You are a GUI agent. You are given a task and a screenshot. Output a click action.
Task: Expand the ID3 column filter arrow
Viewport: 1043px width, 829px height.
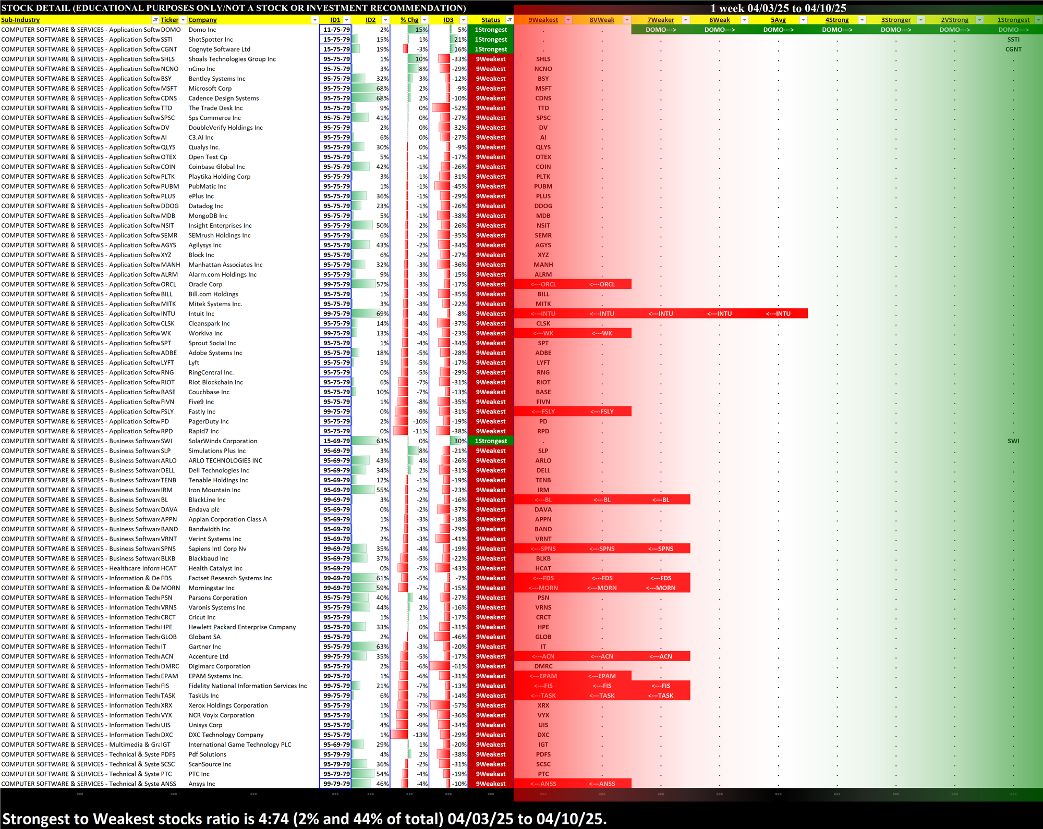click(x=463, y=20)
